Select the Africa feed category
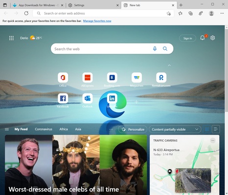 tap(64, 129)
